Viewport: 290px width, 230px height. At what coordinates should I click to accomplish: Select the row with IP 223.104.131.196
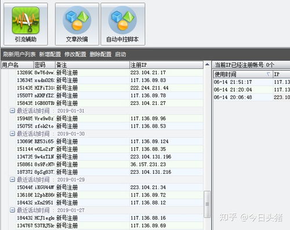tap(110, 156)
